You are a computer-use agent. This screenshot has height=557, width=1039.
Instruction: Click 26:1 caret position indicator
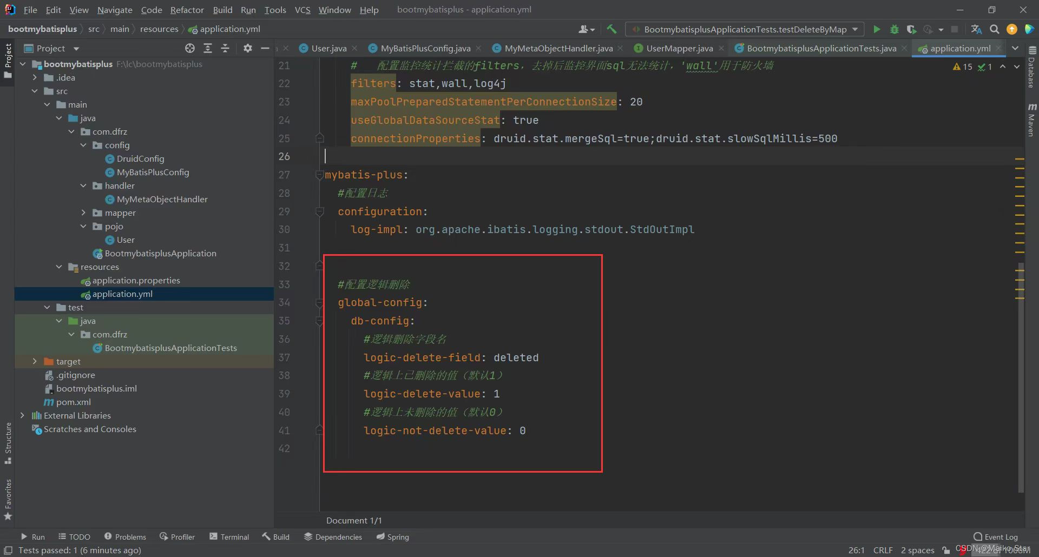coord(856,550)
